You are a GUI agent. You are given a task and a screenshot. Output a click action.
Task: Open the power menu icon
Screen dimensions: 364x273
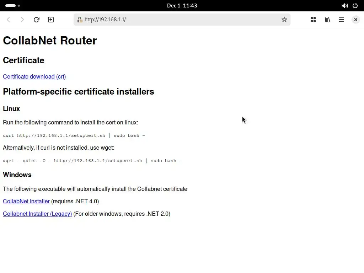[355, 6]
